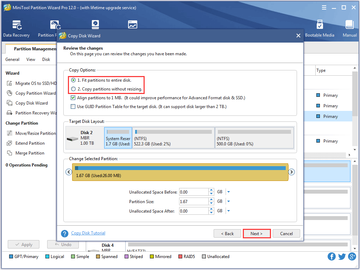Click the Back button
The image size is (360, 270).
227,233
